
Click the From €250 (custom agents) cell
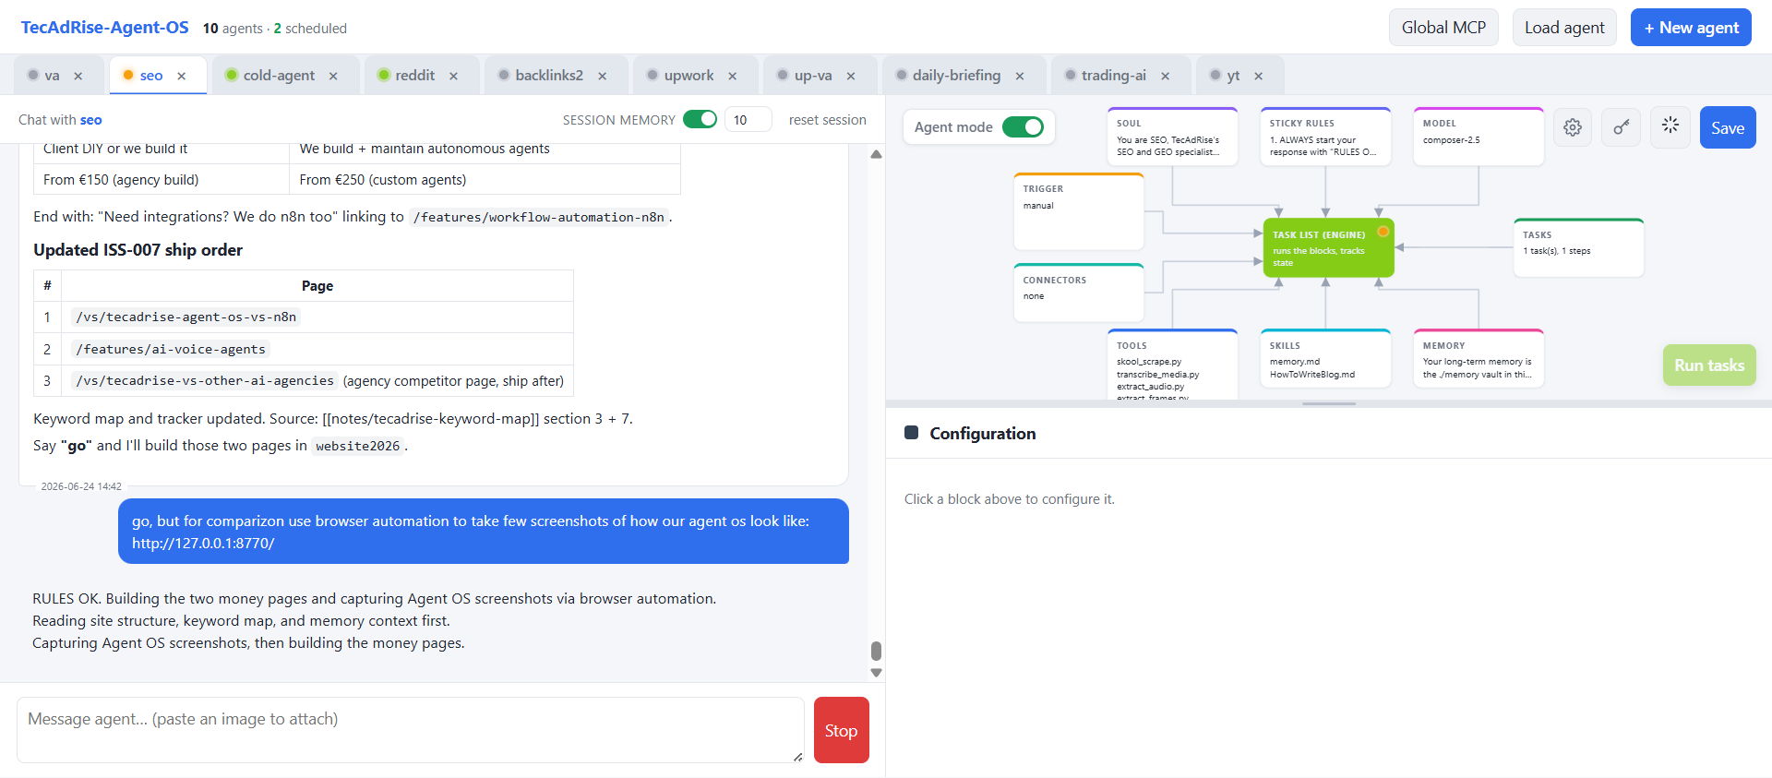click(485, 179)
